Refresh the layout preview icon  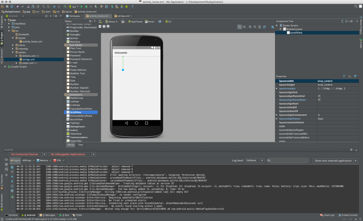(264, 27)
